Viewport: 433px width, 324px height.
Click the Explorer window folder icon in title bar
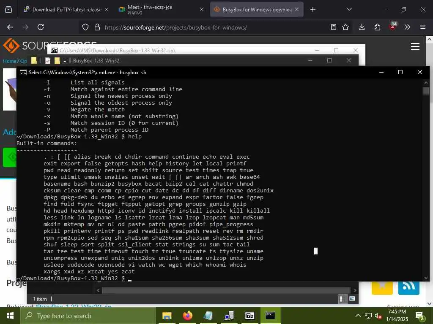click(34, 61)
